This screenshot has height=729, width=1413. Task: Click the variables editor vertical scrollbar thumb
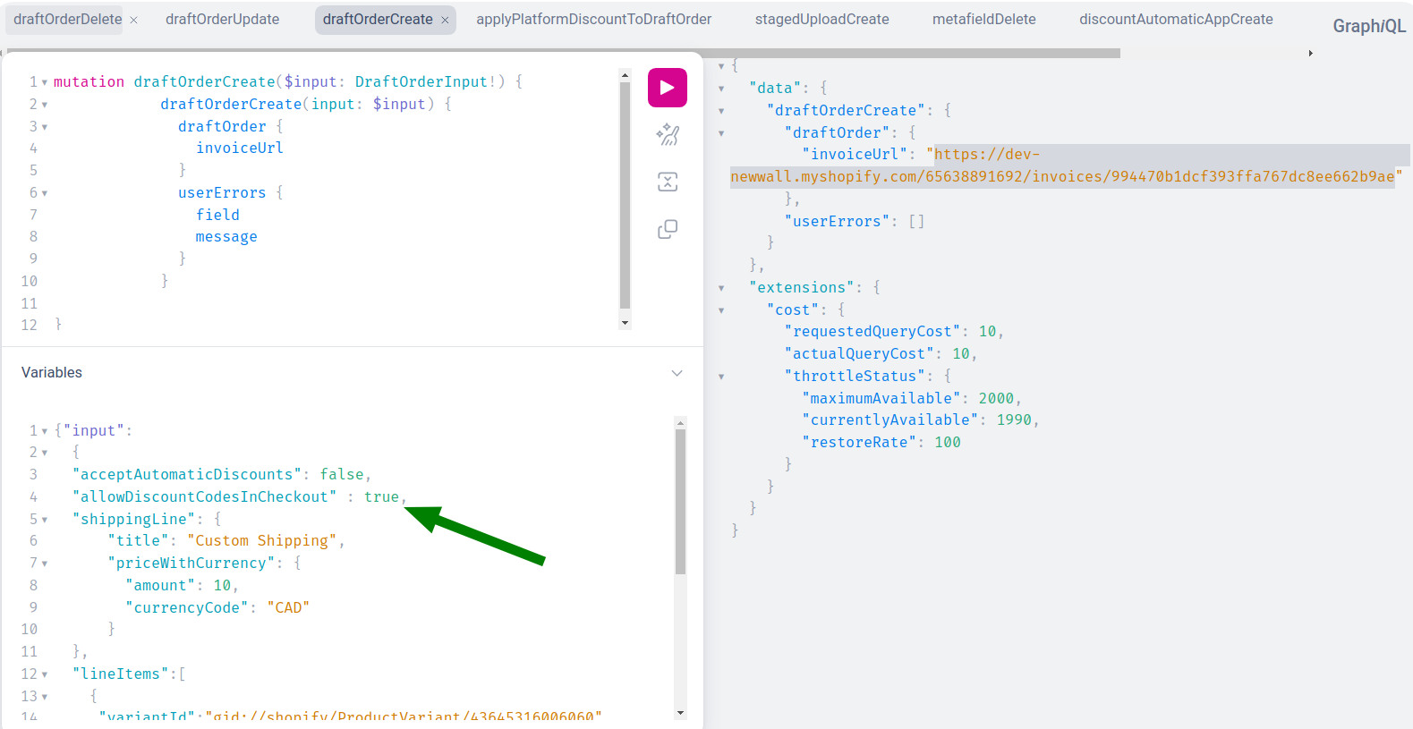[x=680, y=501]
